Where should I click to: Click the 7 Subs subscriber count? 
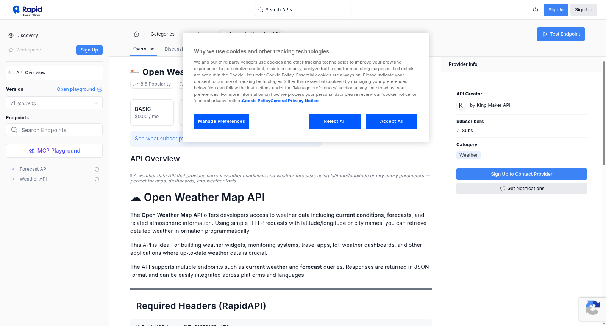pos(465,131)
